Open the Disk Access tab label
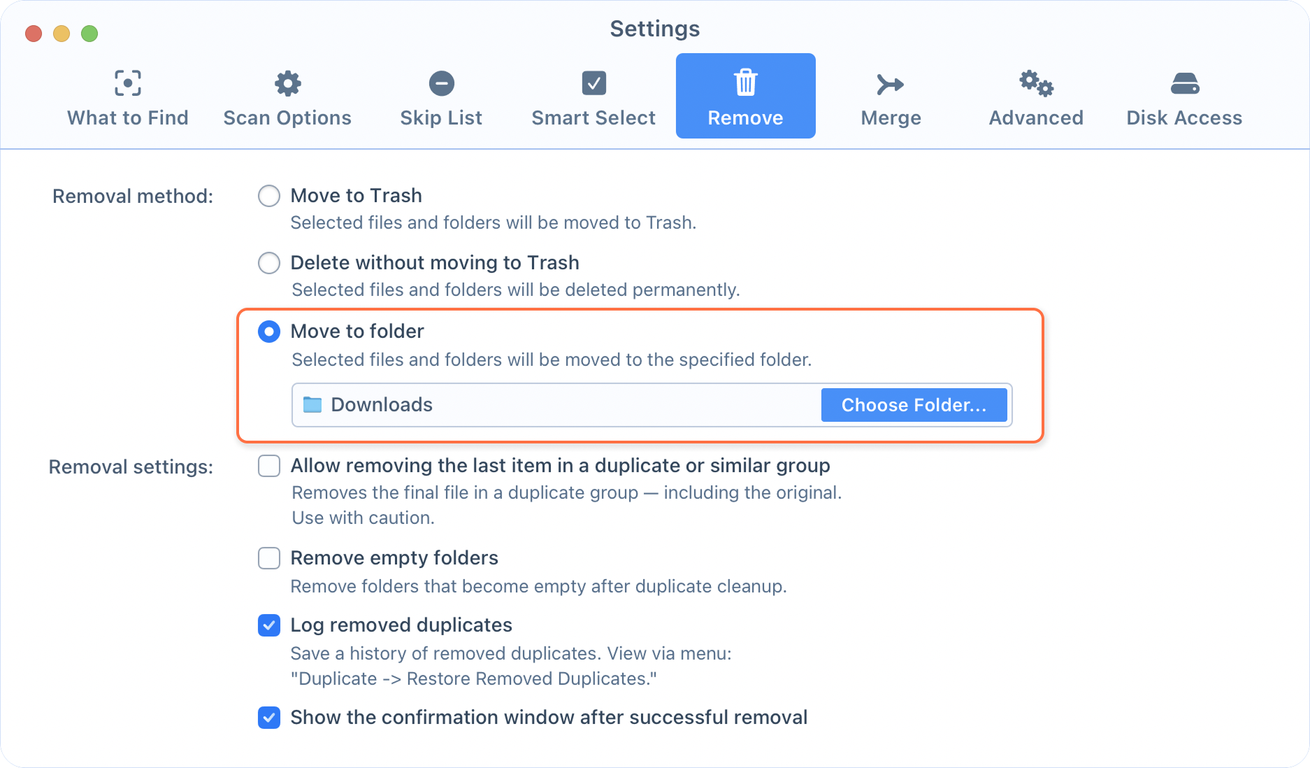This screenshot has width=1310, height=768. 1185,118
